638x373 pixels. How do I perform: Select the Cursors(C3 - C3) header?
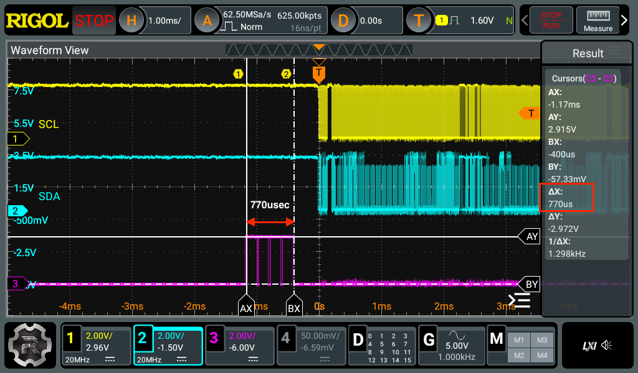click(584, 78)
